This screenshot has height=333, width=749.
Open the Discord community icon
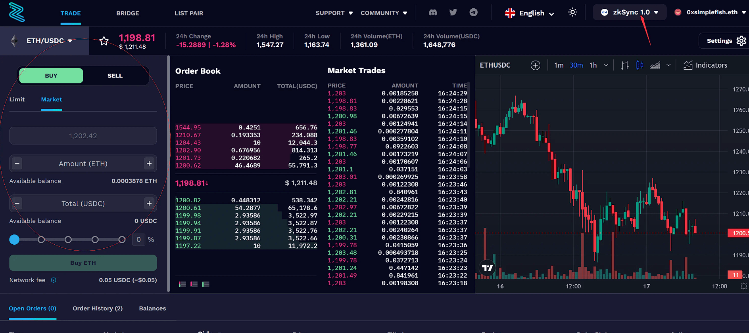pyautogui.click(x=433, y=12)
